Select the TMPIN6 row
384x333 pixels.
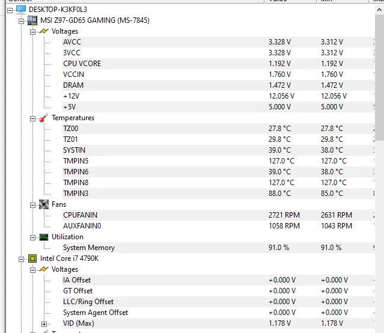[x=218, y=172]
